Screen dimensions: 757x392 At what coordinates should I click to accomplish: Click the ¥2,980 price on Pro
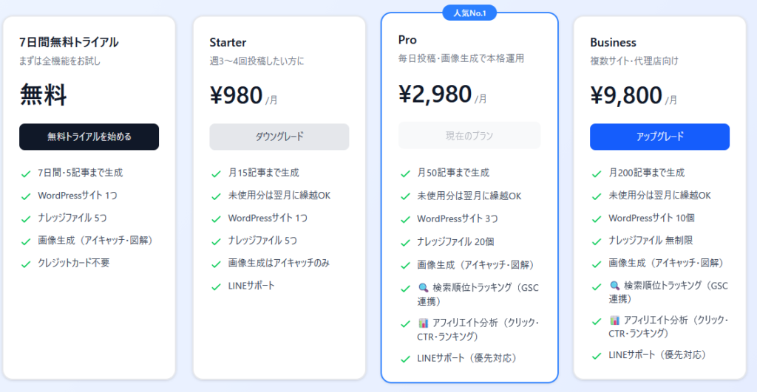pos(435,94)
